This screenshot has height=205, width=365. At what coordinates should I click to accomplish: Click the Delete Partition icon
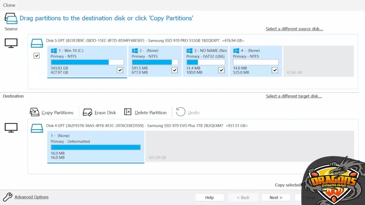pos(128,112)
